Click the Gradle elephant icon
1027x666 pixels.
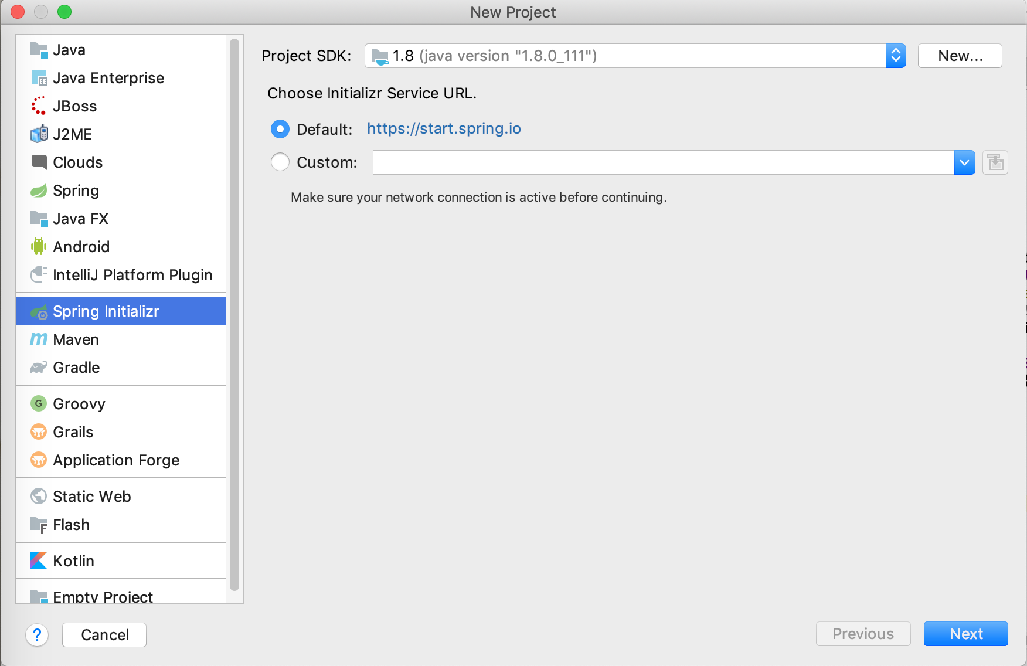(39, 368)
